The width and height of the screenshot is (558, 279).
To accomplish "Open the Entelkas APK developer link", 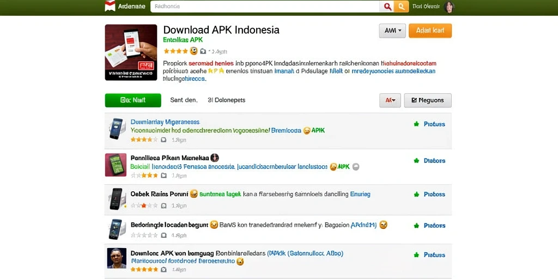I will (183, 40).
